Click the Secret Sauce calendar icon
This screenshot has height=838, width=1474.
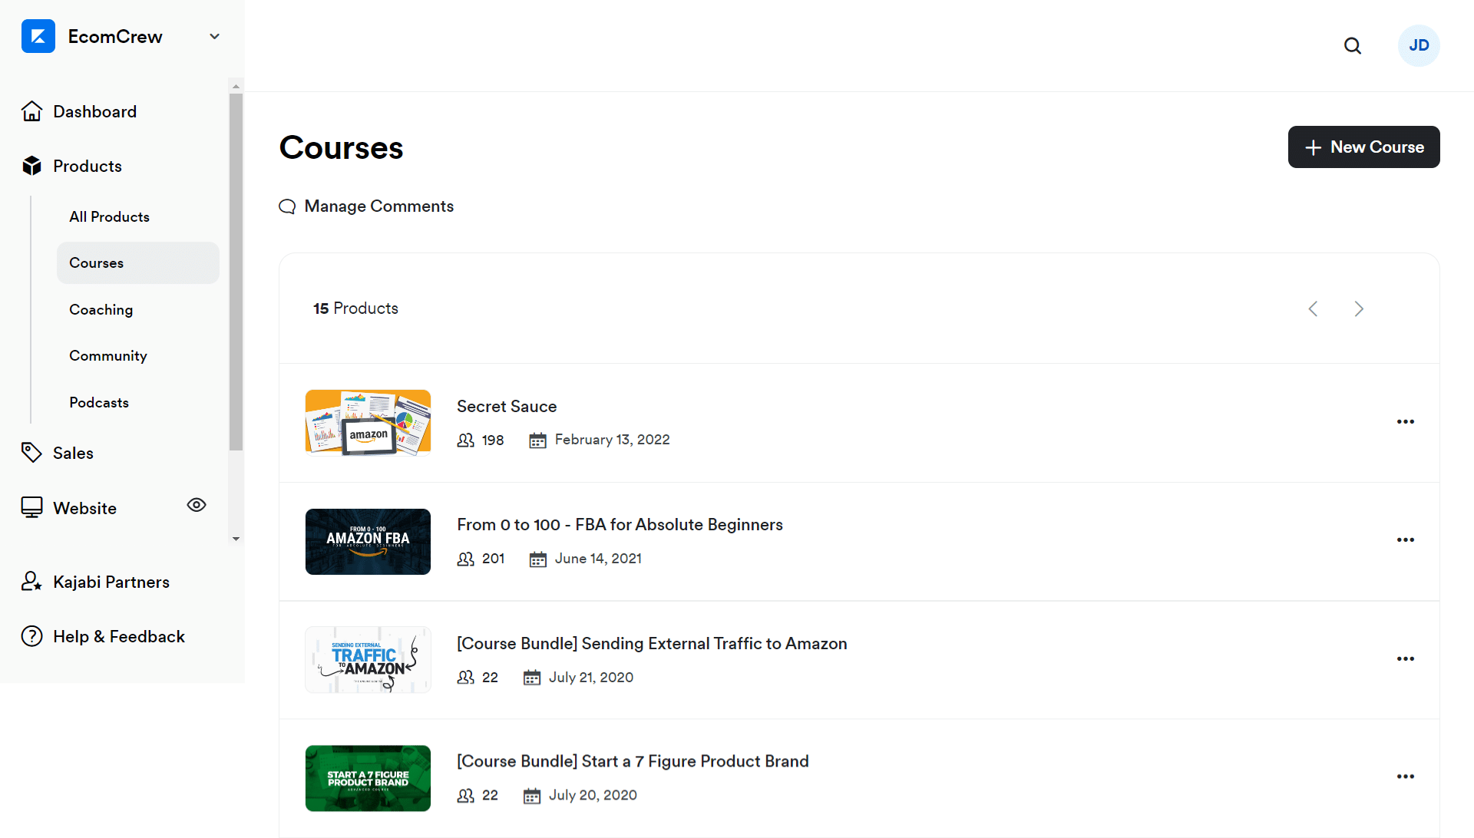537,440
